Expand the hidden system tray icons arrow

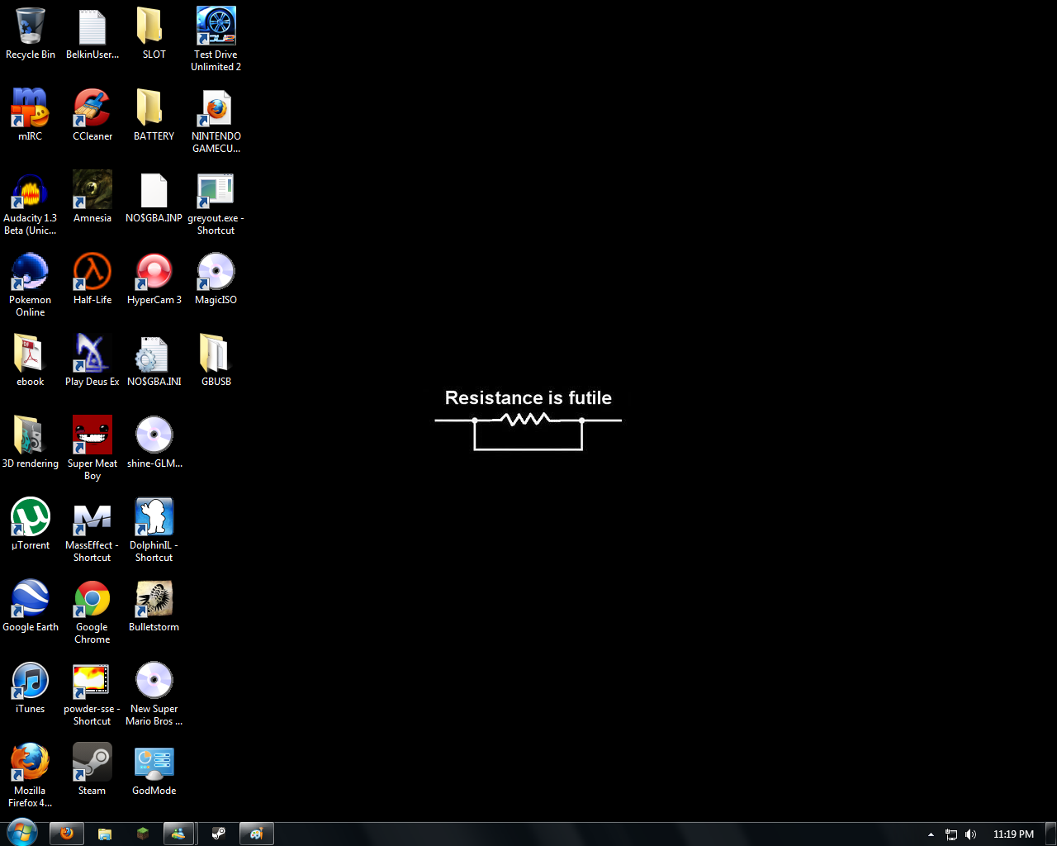(931, 834)
